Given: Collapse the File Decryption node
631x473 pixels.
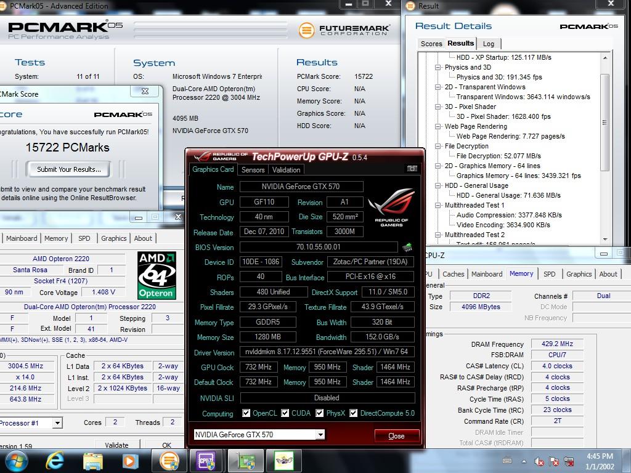Looking at the screenshot, I should tap(438, 146).
